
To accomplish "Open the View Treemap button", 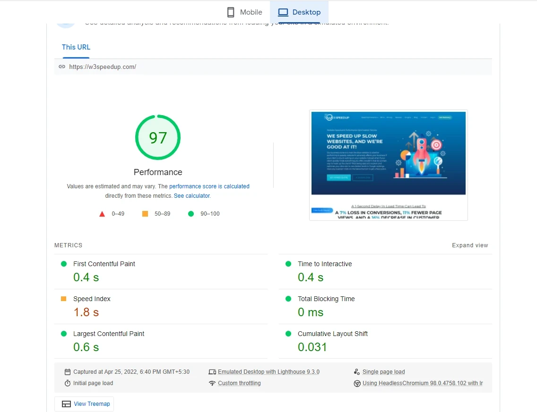I will point(84,404).
